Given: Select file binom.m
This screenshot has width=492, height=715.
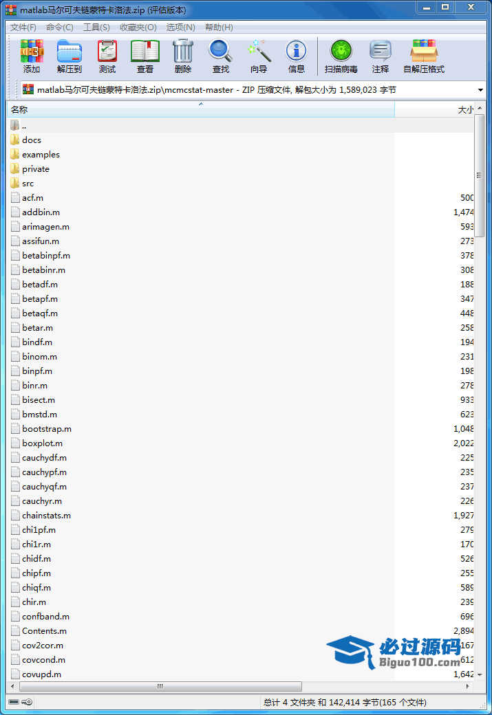Looking at the screenshot, I should pos(34,357).
